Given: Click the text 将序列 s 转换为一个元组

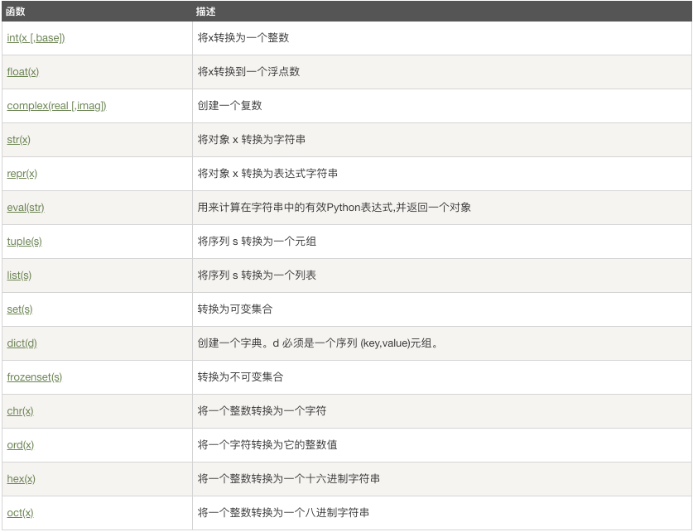Looking at the screenshot, I should [x=257, y=242].
